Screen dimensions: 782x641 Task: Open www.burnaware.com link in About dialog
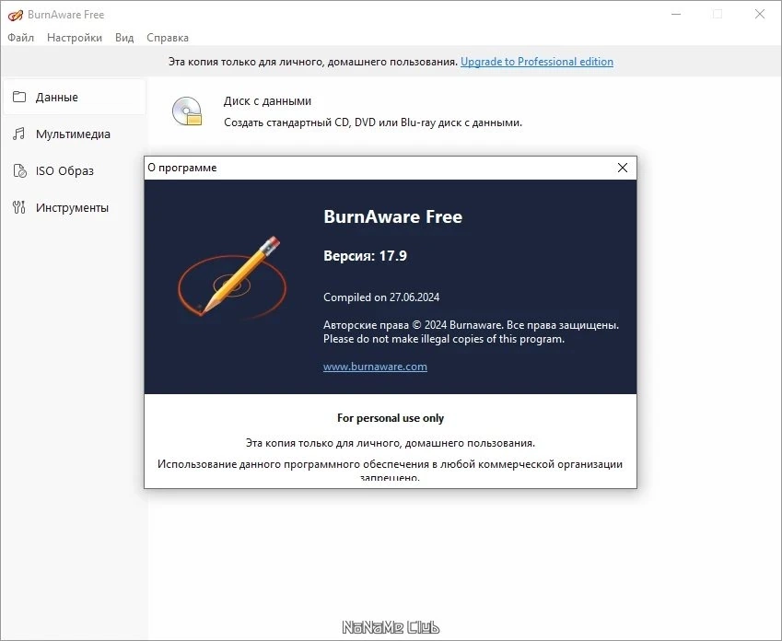click(375, 367)
